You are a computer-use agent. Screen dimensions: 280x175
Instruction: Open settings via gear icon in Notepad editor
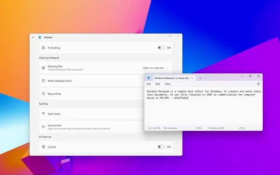259,84
